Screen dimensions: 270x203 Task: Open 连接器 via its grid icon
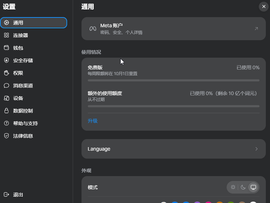[x=6, y=35]
